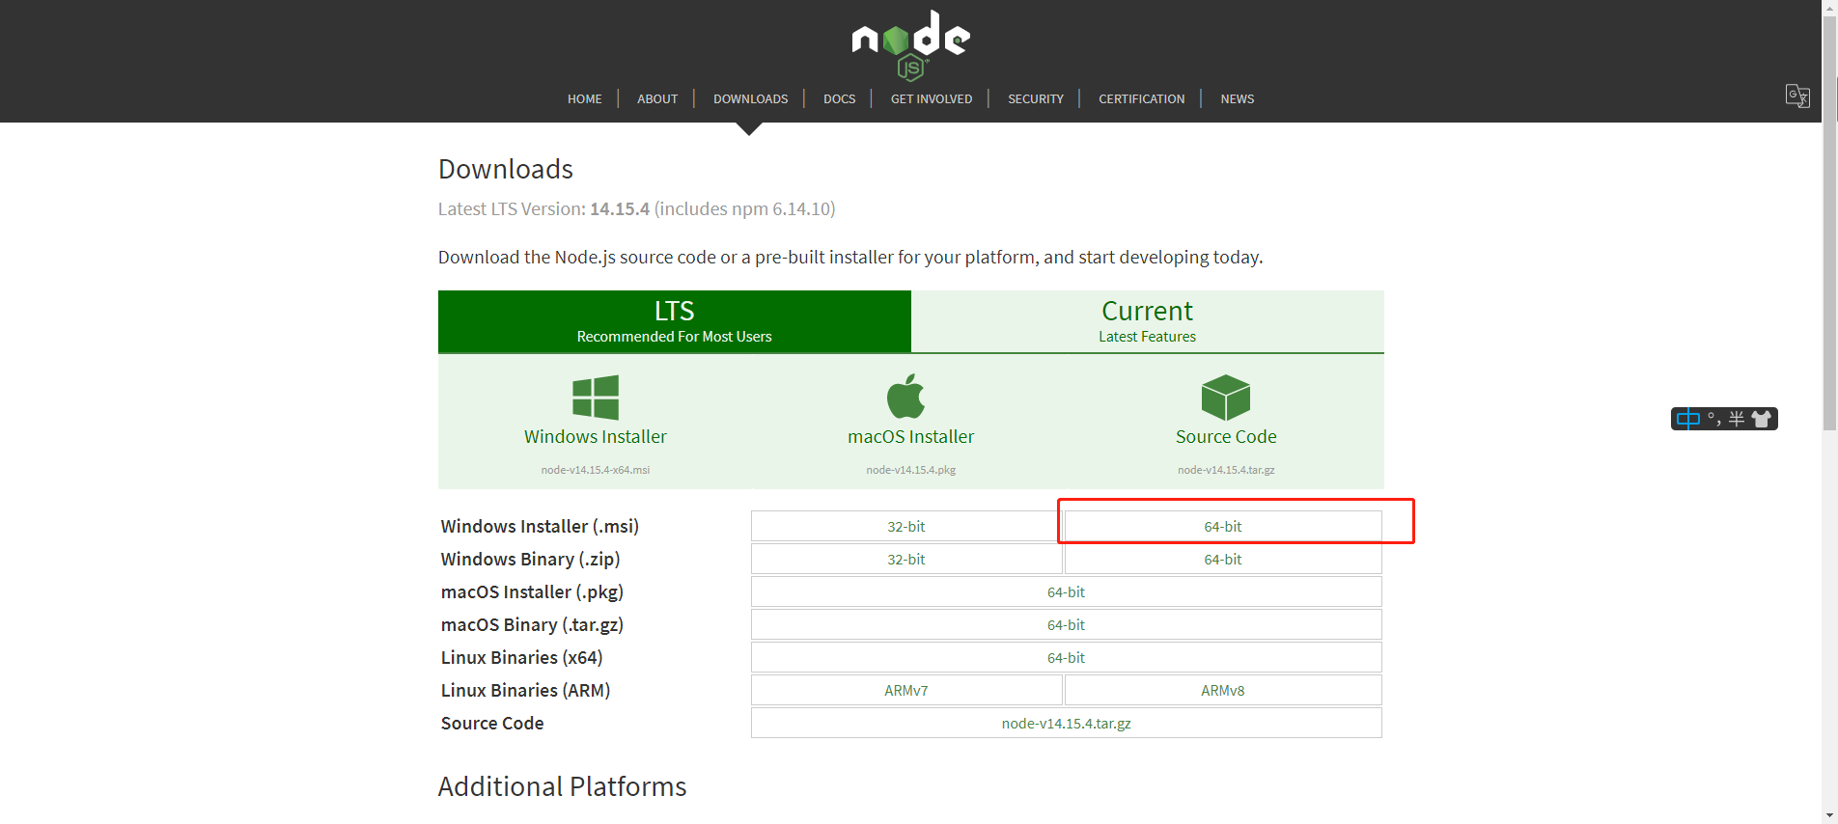Download Linux ARMv7 binary
The width and height of the screenshot is (1838, 824).
tap(906, 691)
